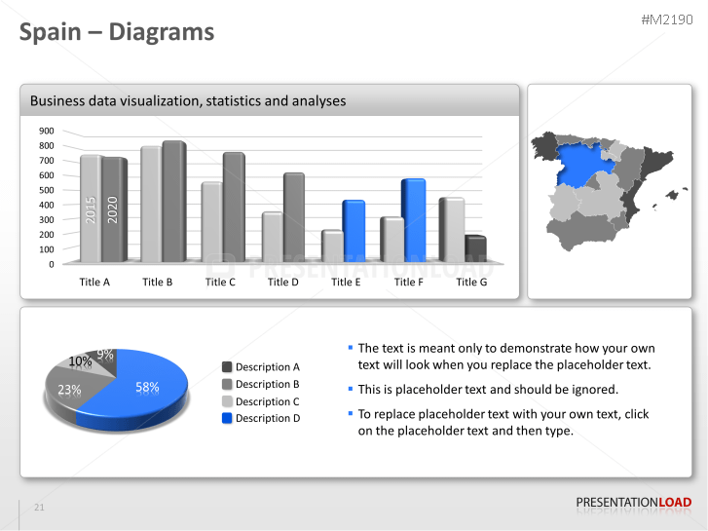Click the Title D axis label
The height and width of the screenshot is (531, 708).
click(283, 283)
